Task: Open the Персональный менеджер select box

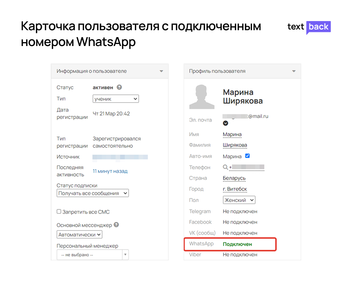Action: click(93, 255)
